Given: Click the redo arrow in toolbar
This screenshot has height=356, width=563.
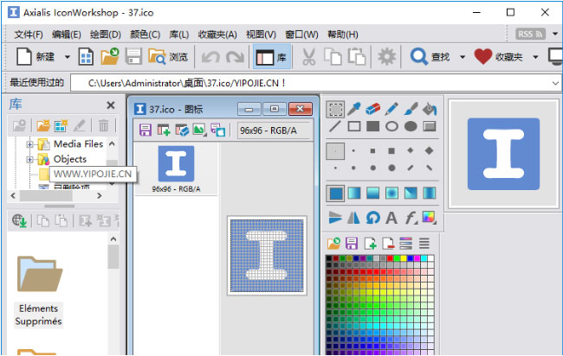Looking at the screenshot, I should tap(235, 57).
